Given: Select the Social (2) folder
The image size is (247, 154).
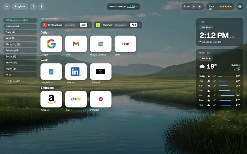Looking at the screenshot, I should click(x=20, y=56).
